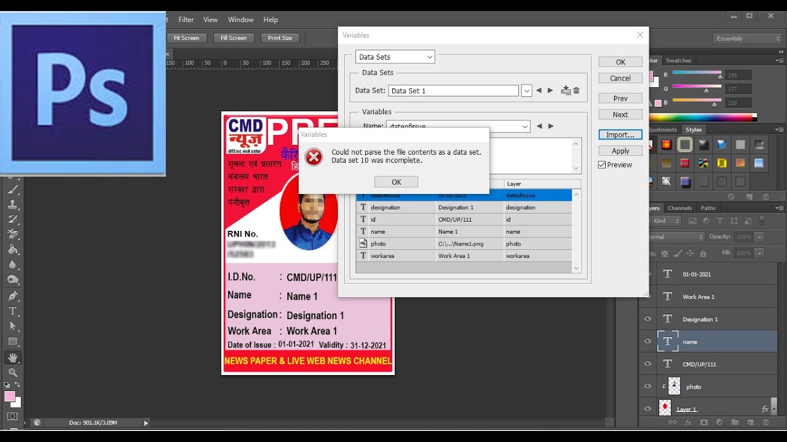Click Apply in the Variables dialog
This screenshot has height=442, width=787.
(620, 151)
